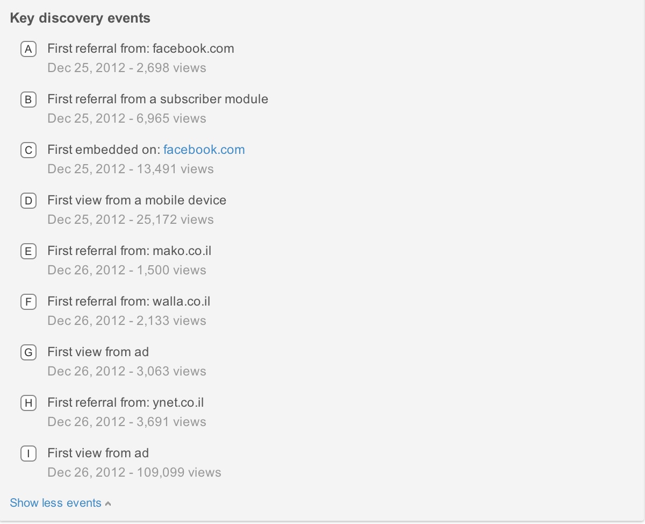645x524 pixels.
Task: Select the Dec 26, 2012 - 1,500 views line
Action: point(127,270)
